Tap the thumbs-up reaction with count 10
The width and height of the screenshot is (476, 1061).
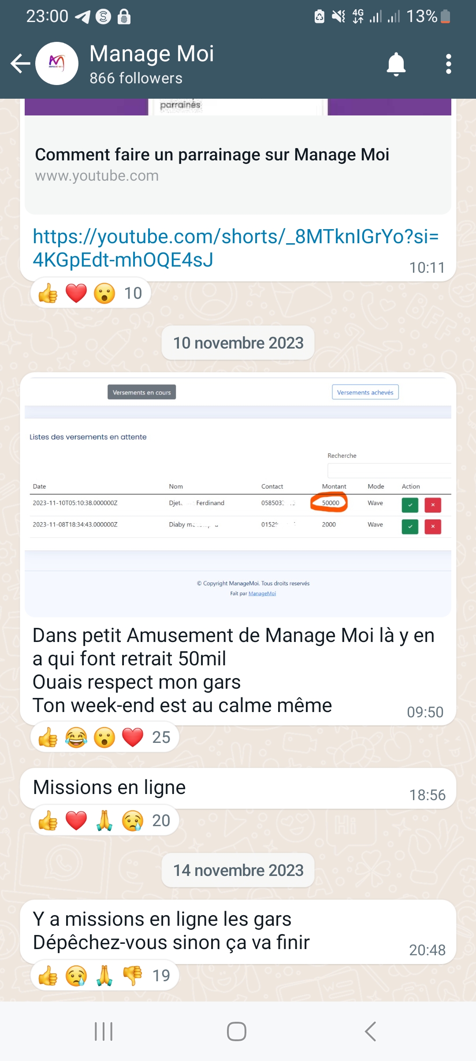point(48,293)
